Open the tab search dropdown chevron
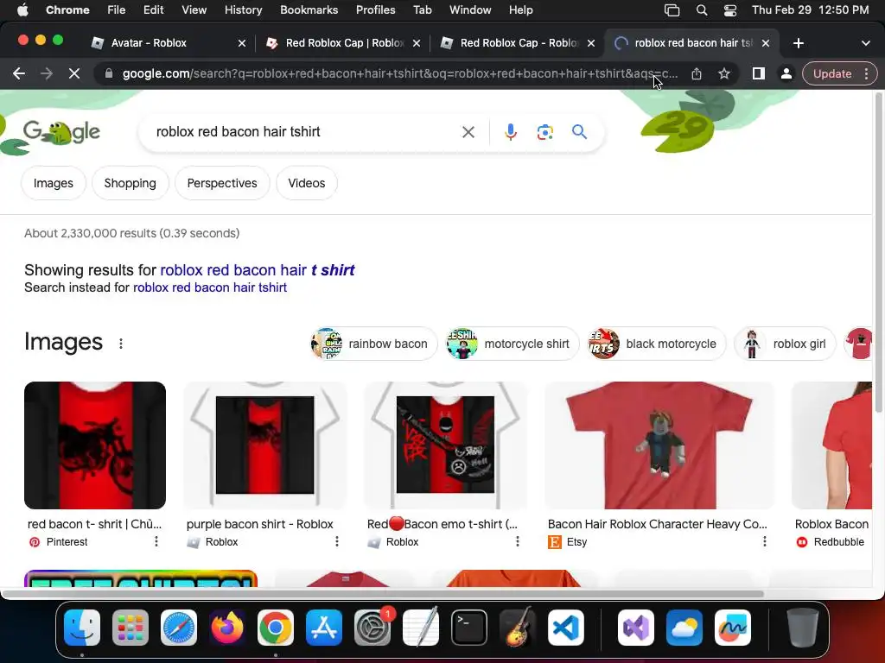The height and width of the screenshot is (663, 885). click(x=865, y=43)
